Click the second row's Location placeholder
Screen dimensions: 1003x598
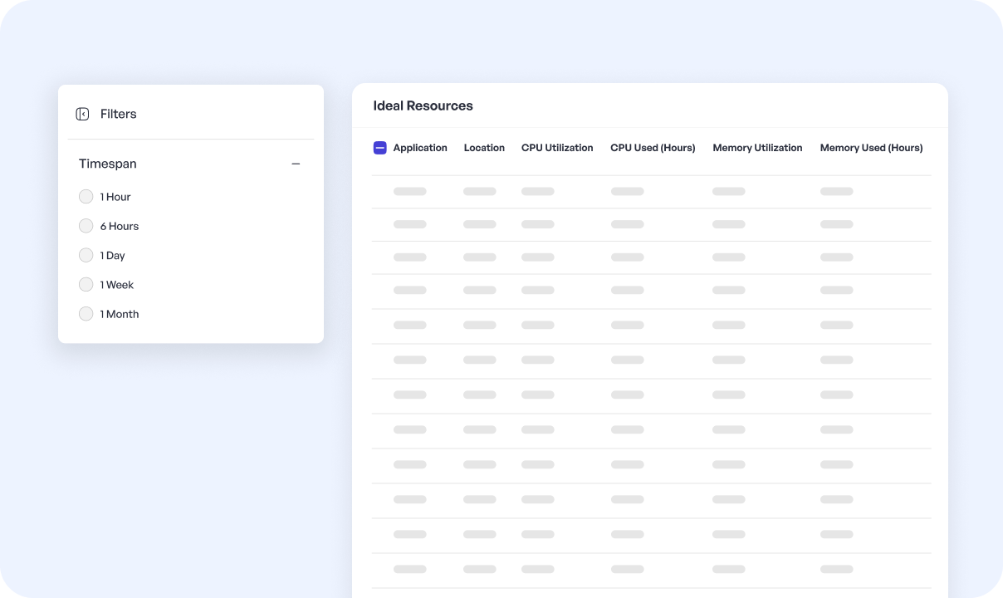click(479, 224)
